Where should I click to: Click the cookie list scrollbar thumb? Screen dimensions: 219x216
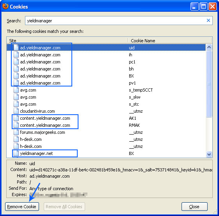pyautogui.click(x=209, y=84)
